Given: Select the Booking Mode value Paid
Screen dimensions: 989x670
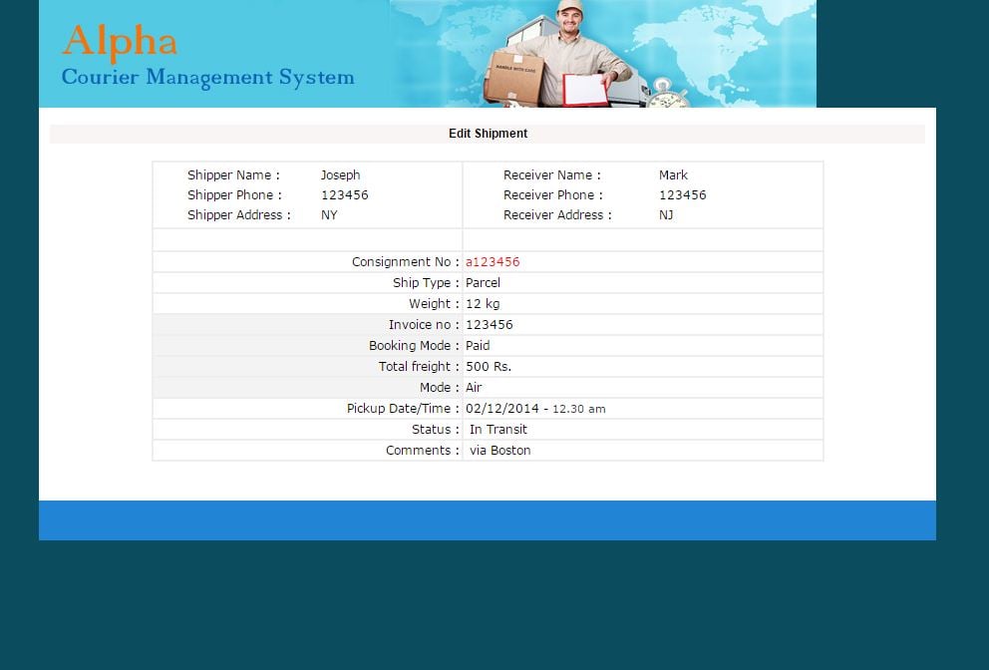Looking at the screenshot, I should [x=478, y=345].
